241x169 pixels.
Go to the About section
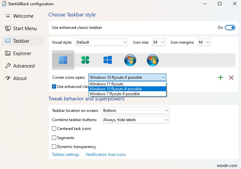tap(23, 78)
